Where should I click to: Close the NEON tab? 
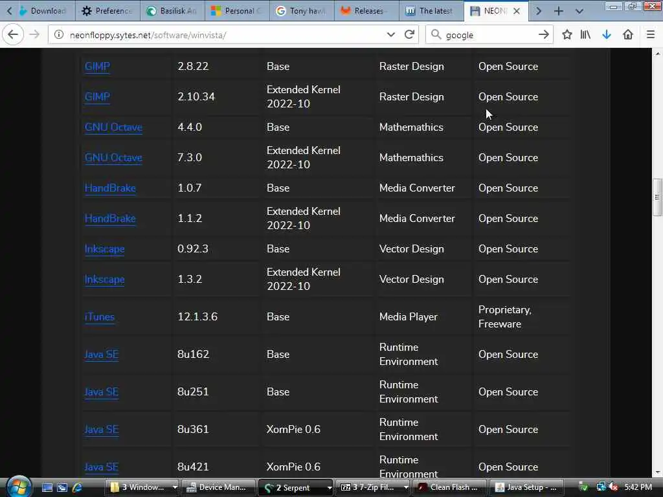click(x=517, y=11)
